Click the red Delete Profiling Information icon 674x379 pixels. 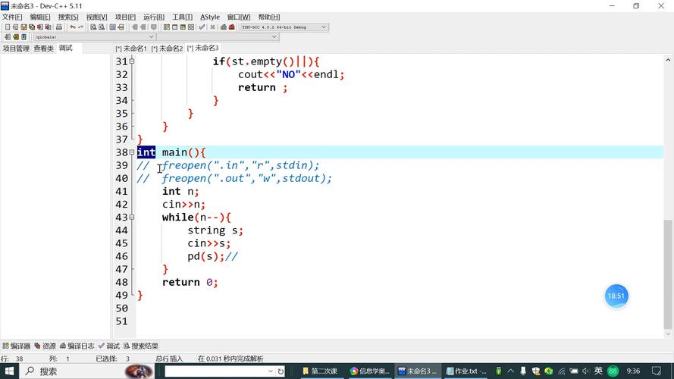tap(232, 27)
